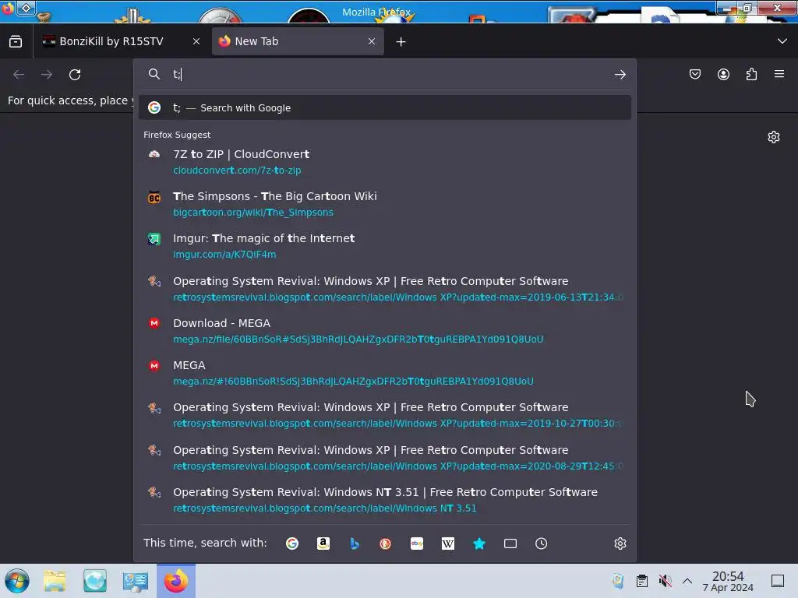Open Imgur magic of the Internet suggestion
The image size is (798, 598).
pos(385,246)
